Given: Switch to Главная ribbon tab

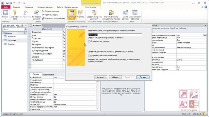Looking at the screenshot, I should coord(17,7).
